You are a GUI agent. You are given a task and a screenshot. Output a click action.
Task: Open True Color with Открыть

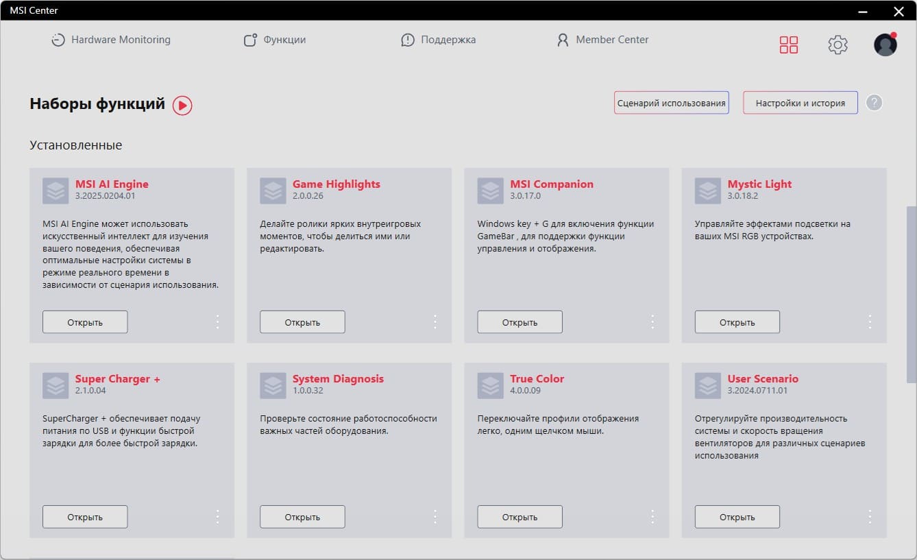[519, 517]
